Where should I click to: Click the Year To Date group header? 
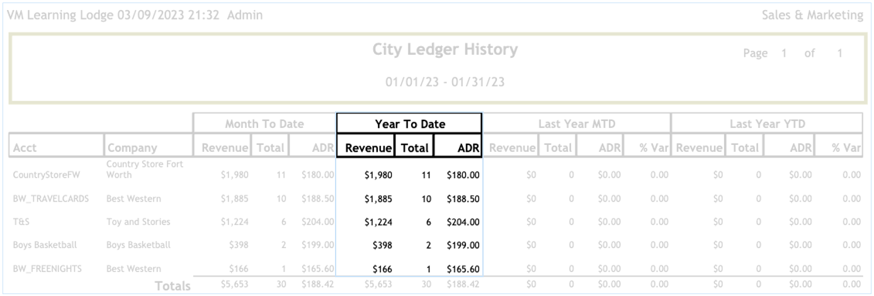[x=409, y=125]
